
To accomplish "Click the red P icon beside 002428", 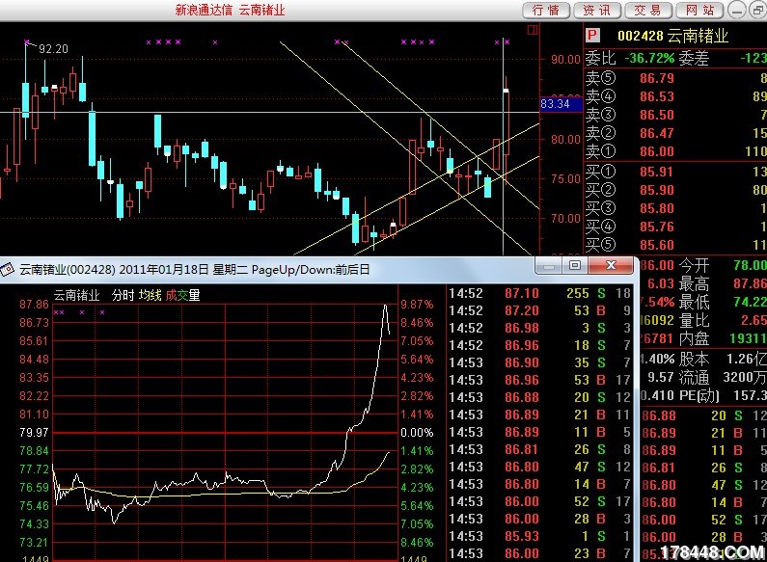I will pyautogui.click(x=592, y=36).
